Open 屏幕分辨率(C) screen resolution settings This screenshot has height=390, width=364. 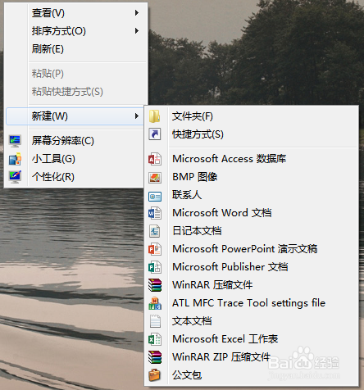click(x=75, y=141)
